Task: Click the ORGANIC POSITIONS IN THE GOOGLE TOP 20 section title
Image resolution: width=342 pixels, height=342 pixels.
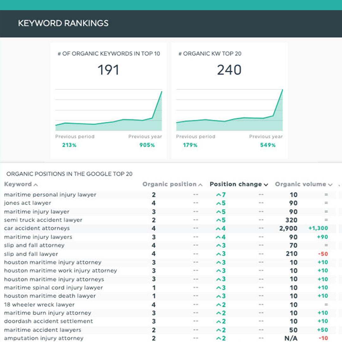Action: pos(70,174)
